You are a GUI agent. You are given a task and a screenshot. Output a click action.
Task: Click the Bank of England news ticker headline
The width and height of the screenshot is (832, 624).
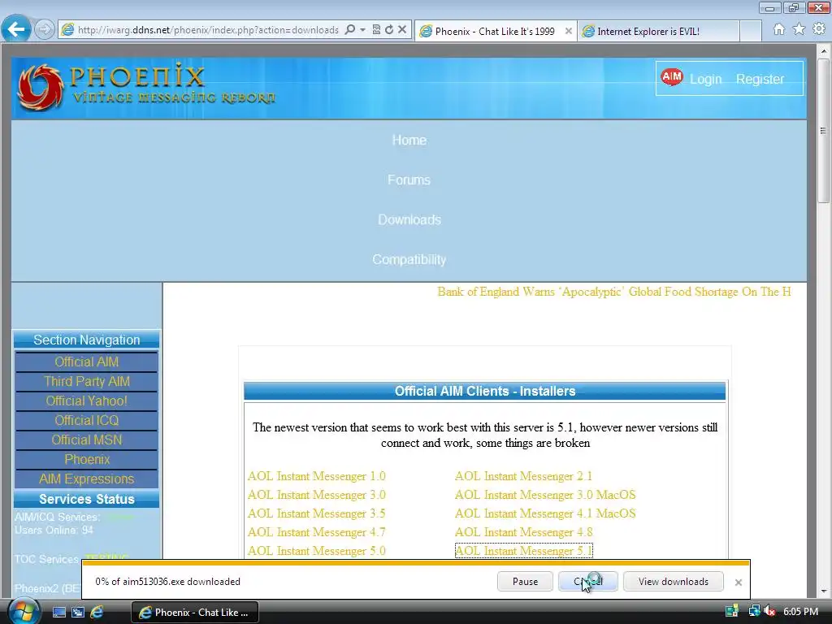point(614,292)
